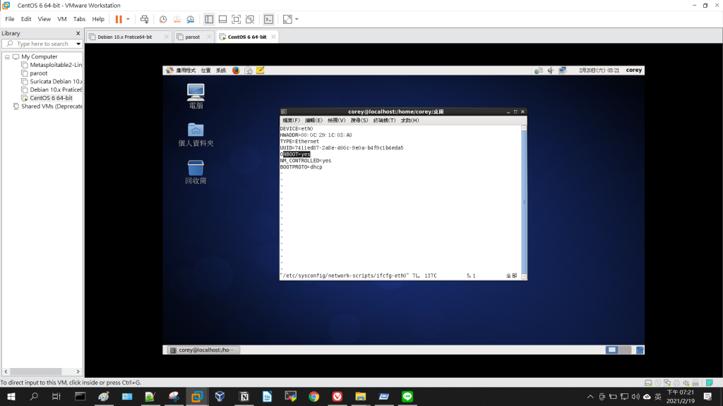Select Metasploitable2-Linux in the Library
Screen dimensions: 723x406
(52, 65)
